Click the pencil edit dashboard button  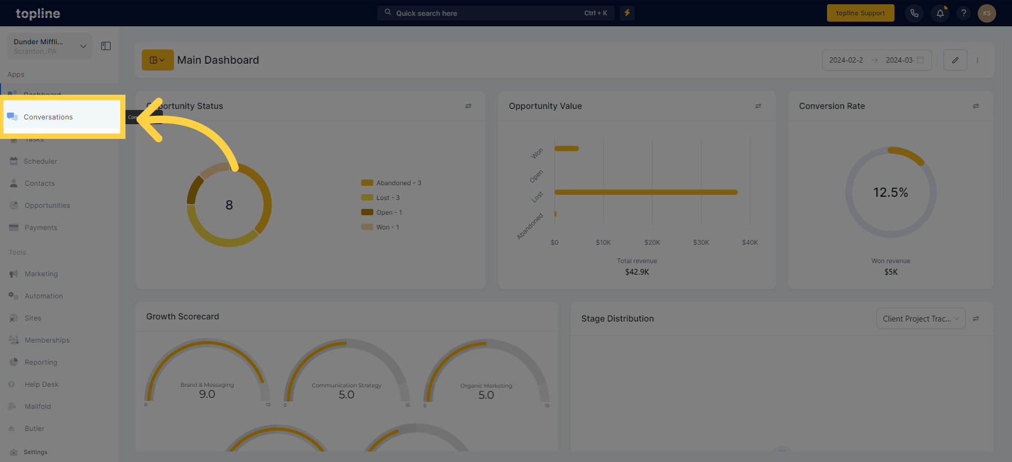click(x=955, y=60)
